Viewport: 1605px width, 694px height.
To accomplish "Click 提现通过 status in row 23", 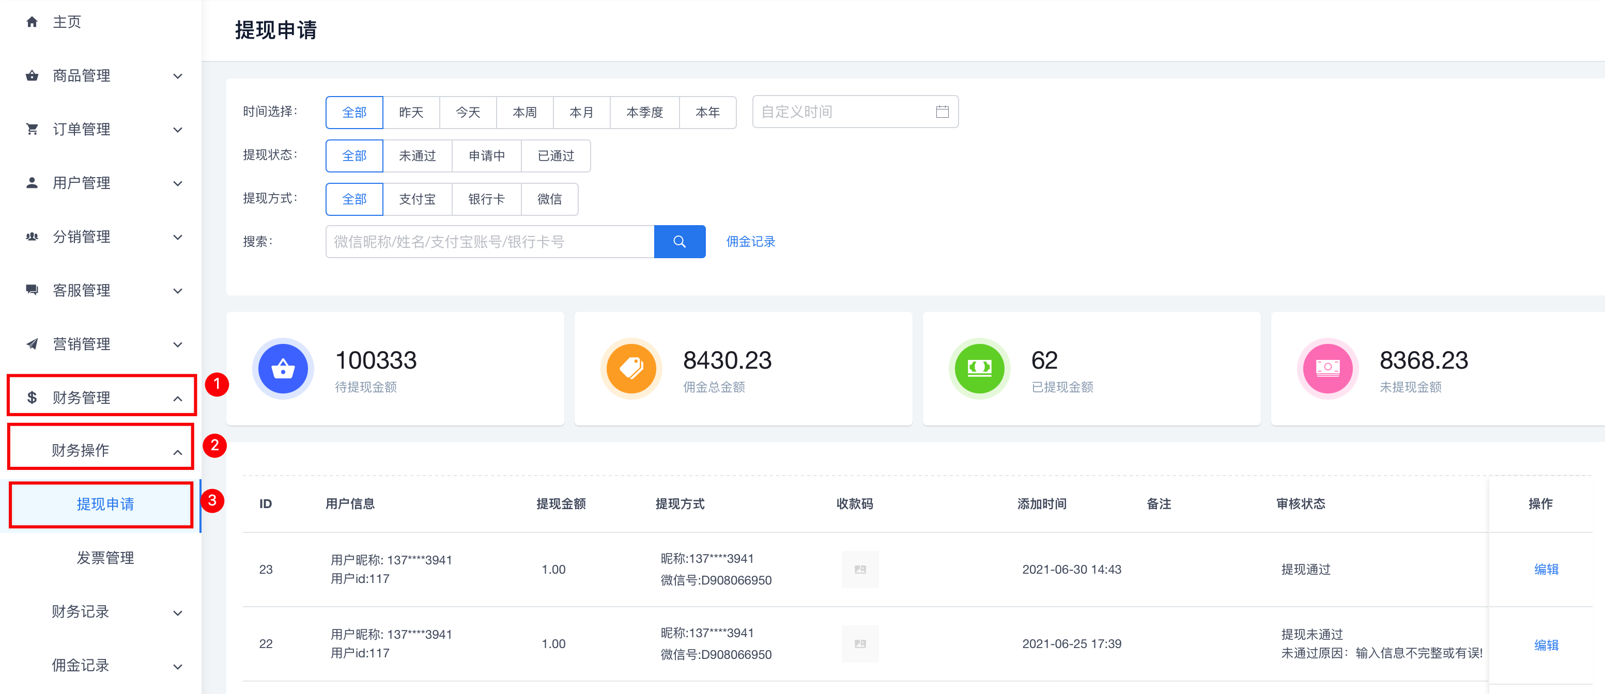I will (1305, 570).
